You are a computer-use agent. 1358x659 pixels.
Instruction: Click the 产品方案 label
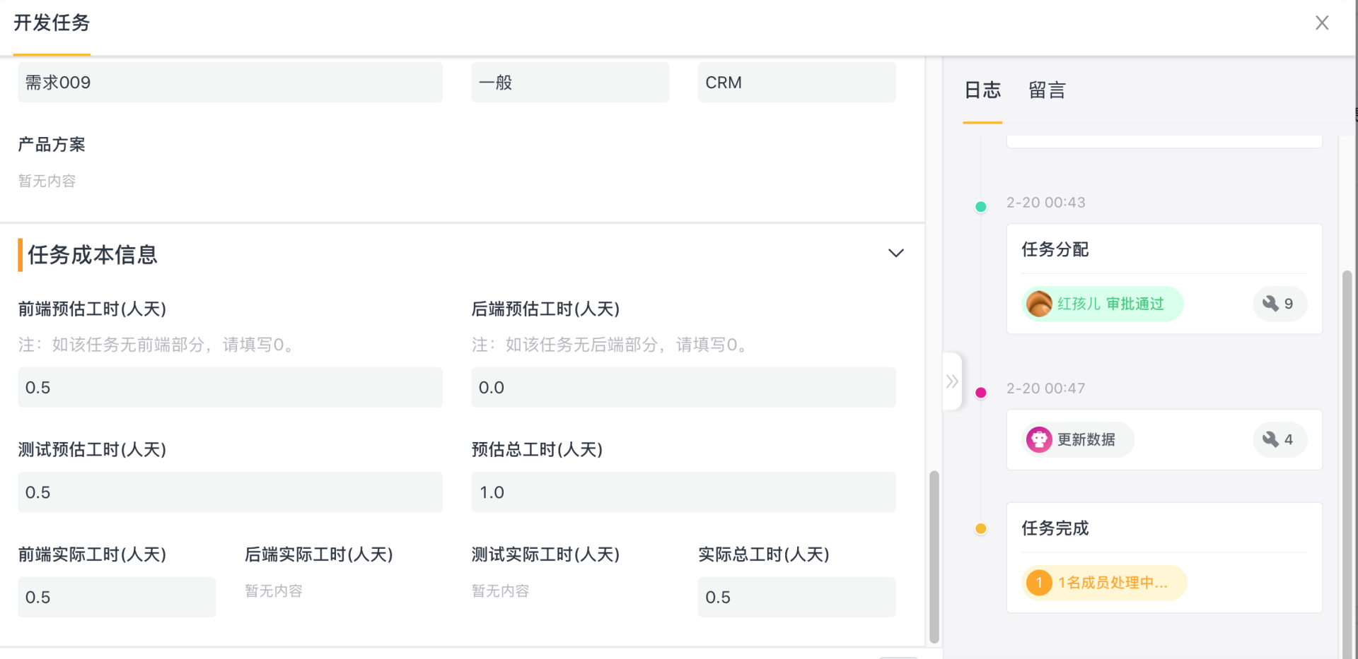(x=52, y=145)
